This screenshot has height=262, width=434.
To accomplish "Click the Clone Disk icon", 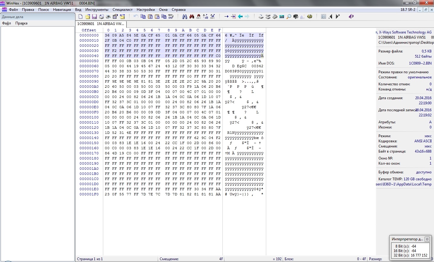I will pos(268,17).
